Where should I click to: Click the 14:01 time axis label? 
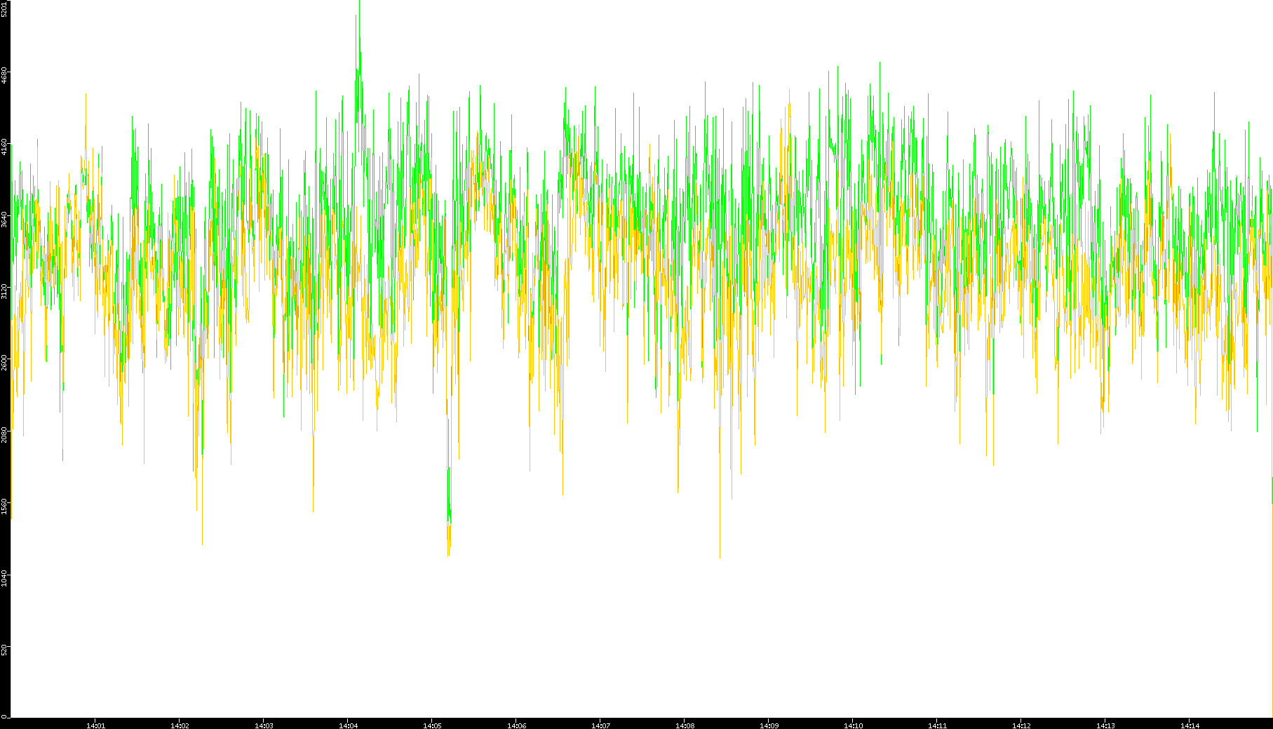[x=95, y=725]
